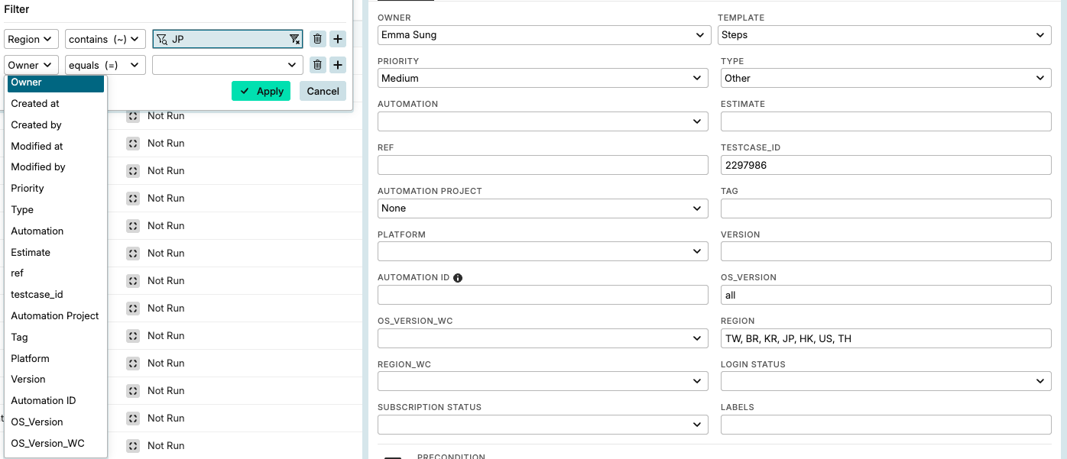Add a filter after the Region row
This screenshot has height=459, width=1067.
point(338,39)
